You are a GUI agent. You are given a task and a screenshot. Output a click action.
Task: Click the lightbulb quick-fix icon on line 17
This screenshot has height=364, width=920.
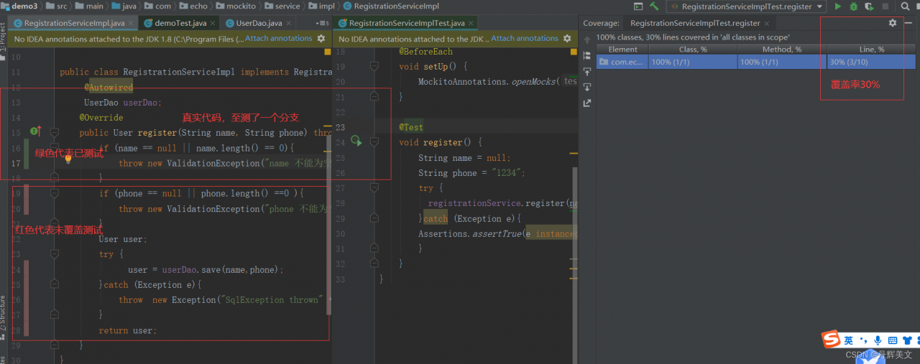[x=69, y=159]
